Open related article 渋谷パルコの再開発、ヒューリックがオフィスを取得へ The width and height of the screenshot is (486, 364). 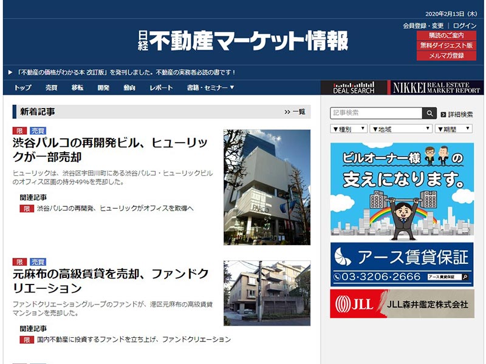(x=115, y=208)
